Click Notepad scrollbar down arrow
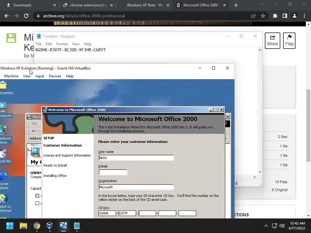The width and height of the screenshot is (311, 233). [260, 172]
